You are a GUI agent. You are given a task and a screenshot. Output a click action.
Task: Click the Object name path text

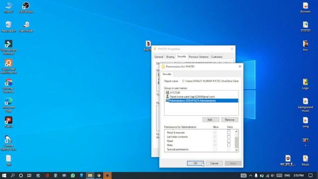tap(210, 81)
